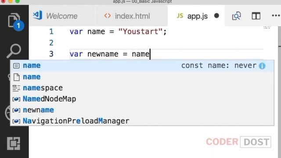Click the snippet icon beside namespace
This screenshot has width=281, height=158.
(16, 88)
